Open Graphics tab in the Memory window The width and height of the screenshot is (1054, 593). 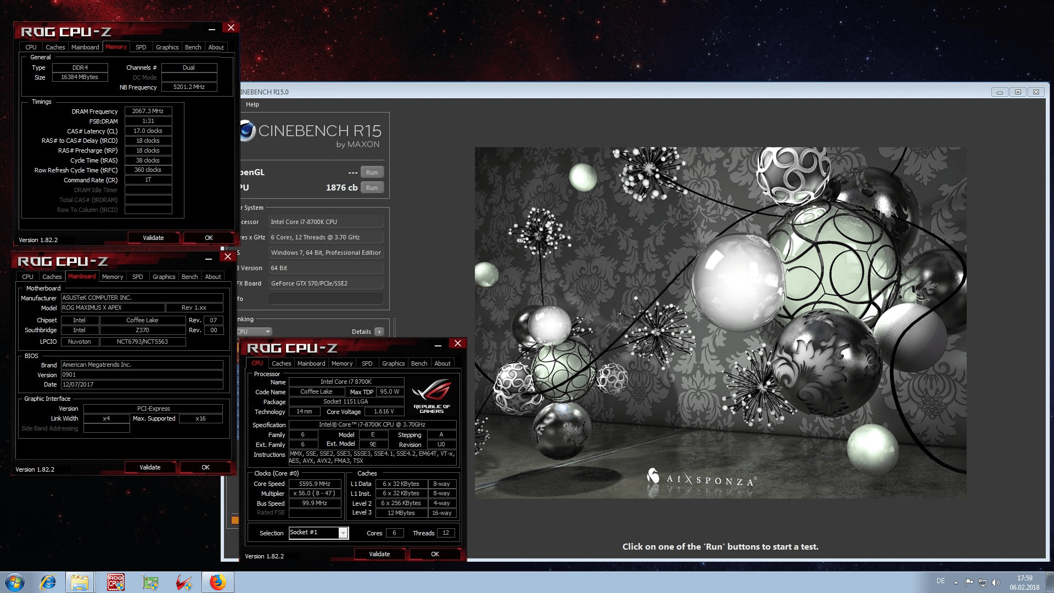pos(167,47)
